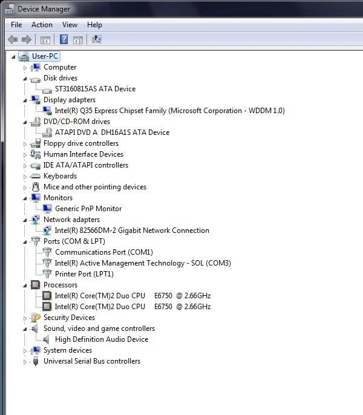Expand Universal Serial Bus controllers arrow
The width and height of the screenshot is (363, 415).
coord(25,362)
